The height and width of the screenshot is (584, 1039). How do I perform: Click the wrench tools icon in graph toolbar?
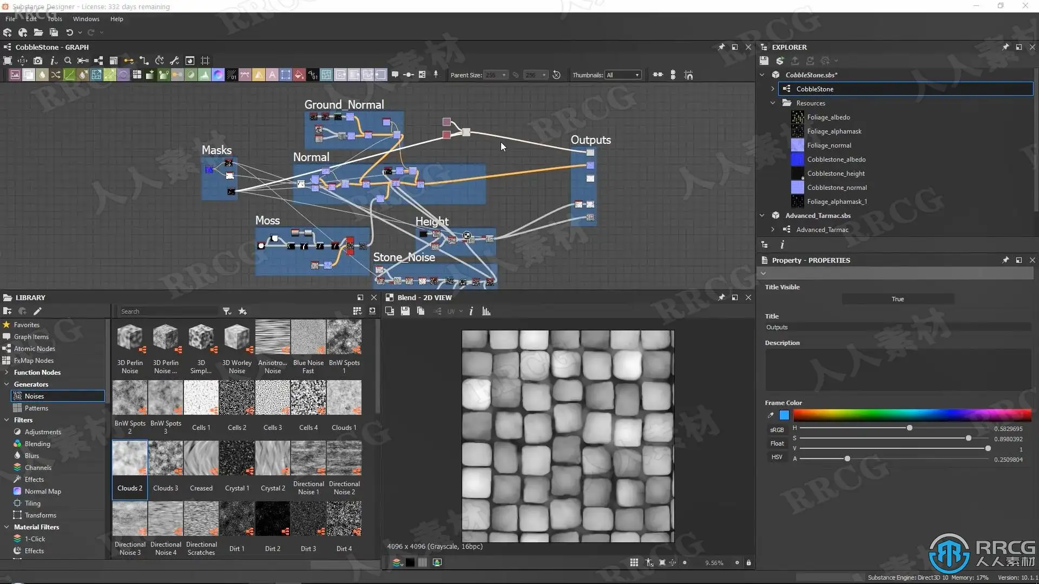click(174, 61)
